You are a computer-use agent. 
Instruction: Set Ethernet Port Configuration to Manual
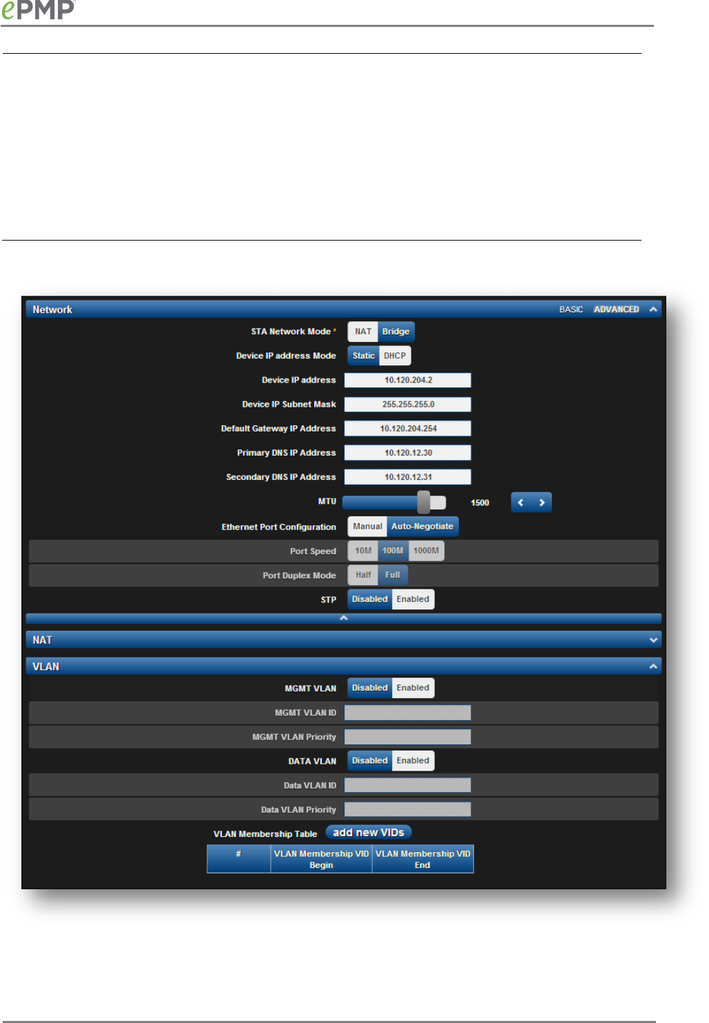(367, 527)
